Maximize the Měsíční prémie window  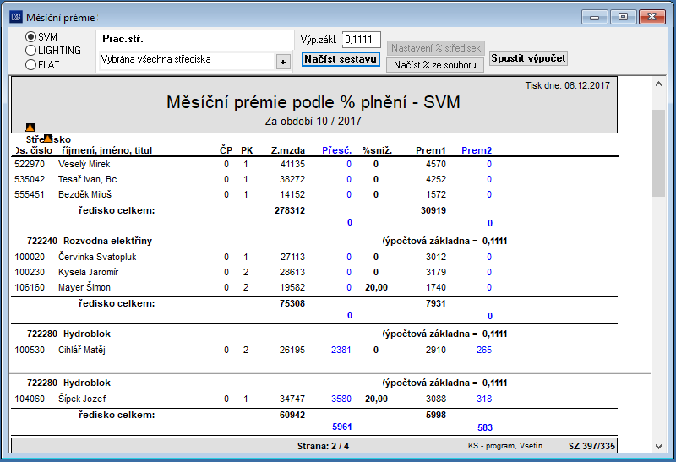tap(623, 17)
